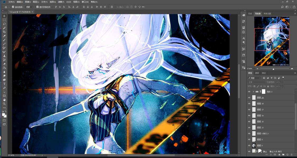
Task: Open 文件(F) menu
Action: coord(11,2)
